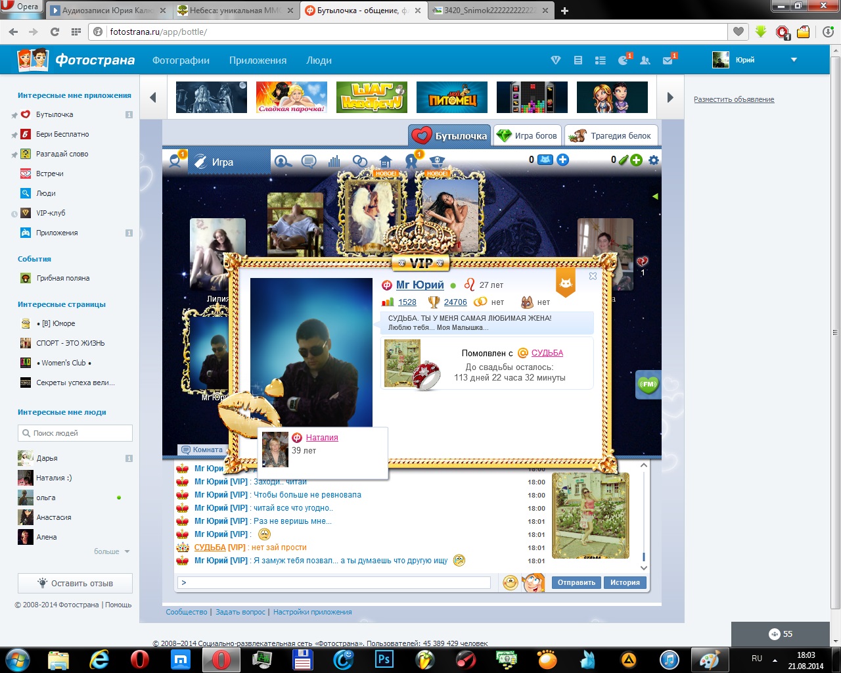
Task: Open the Комната chat room label
Action: 202,450
